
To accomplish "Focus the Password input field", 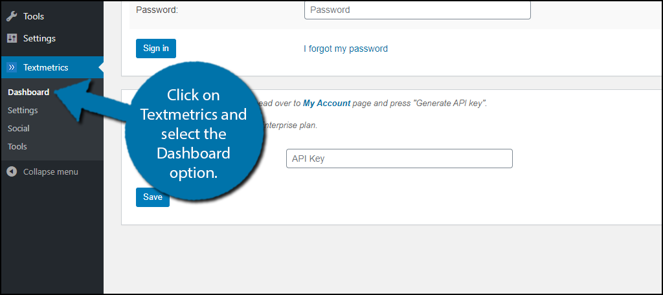I will click(418, 10).
